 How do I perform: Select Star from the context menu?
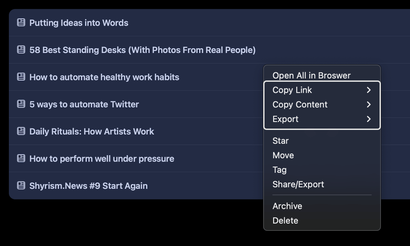pos(280,141)
